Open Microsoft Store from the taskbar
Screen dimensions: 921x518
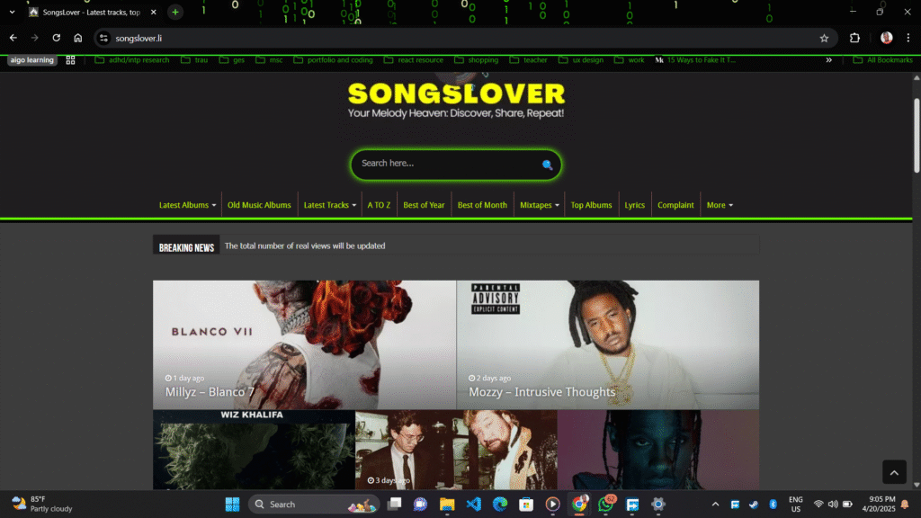coord(526,504)
